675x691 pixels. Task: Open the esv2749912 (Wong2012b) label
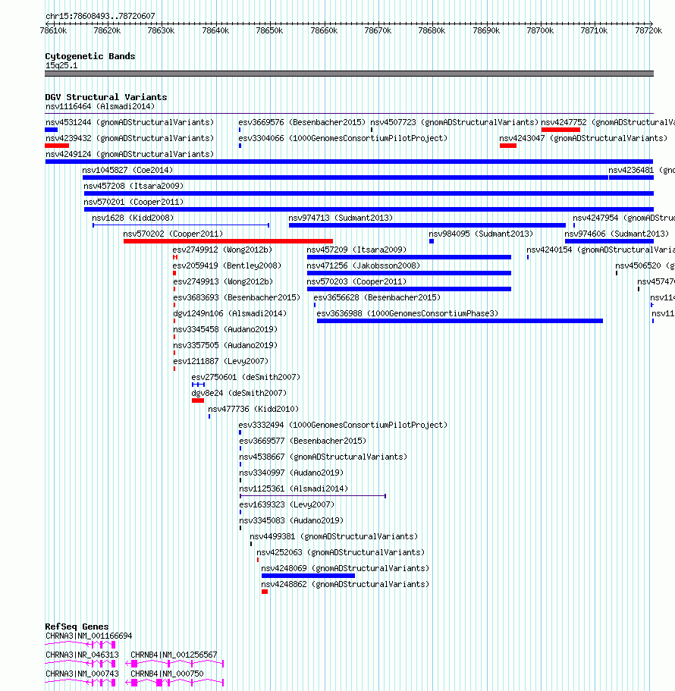pos(222,250)
